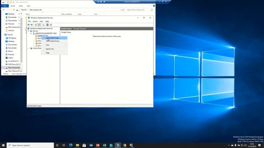This screenshot has width=264, height=148.
Task: Click the File Explorer Up arrow button
Action: click(14, 10)
